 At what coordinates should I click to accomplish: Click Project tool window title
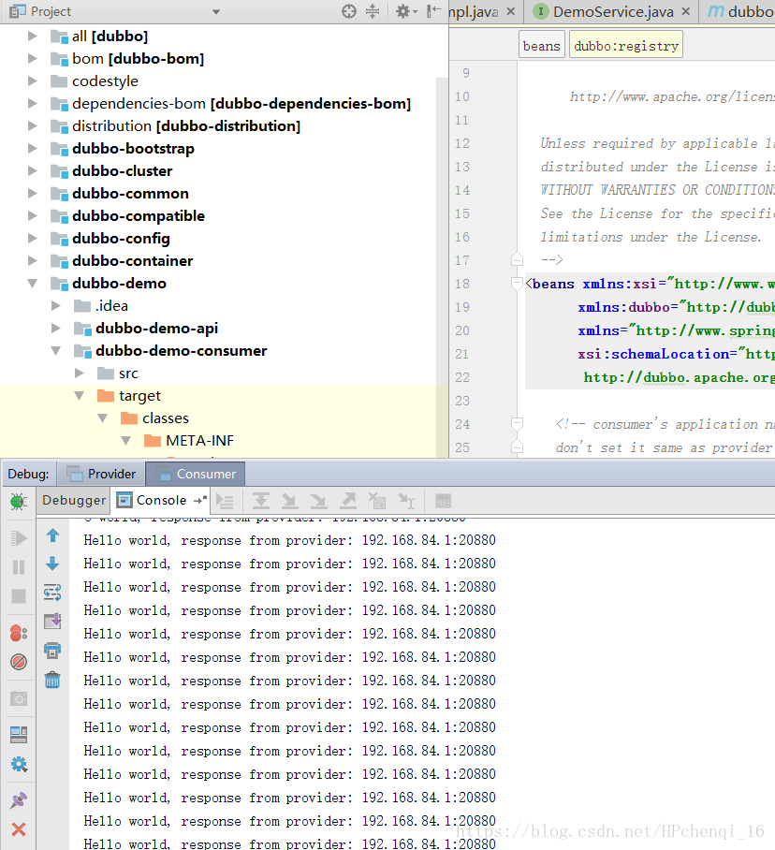click(x=51, y=11)
